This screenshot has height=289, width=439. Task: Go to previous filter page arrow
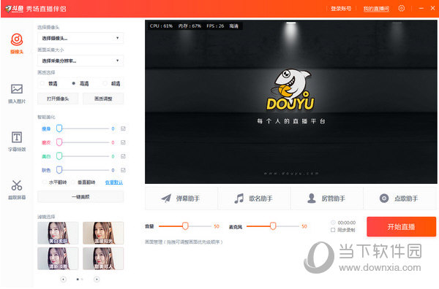64,280
